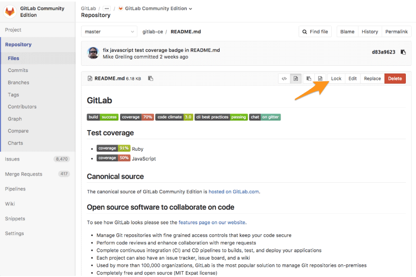Click the GitLab fox logo
Viewport: 416px width, 277px height.
pos(10,12)
